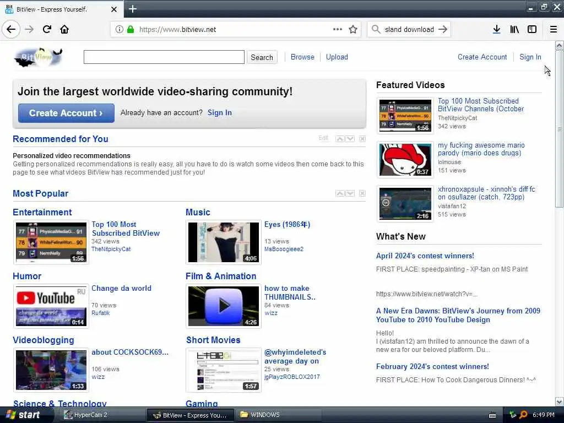
Task: Click the page scrollbar up arrow
Action: [x=560, y=46]
